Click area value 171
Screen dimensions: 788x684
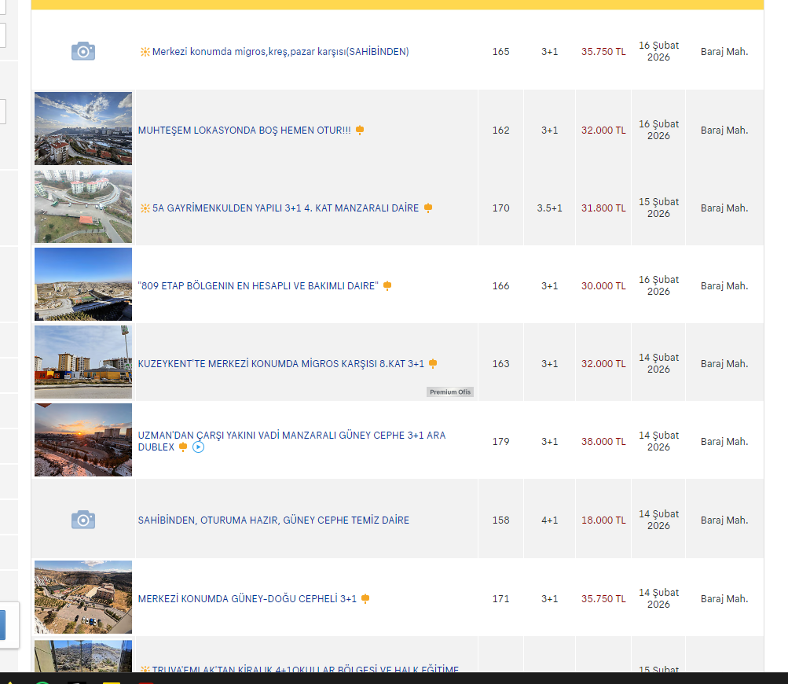tap(501, 599)
